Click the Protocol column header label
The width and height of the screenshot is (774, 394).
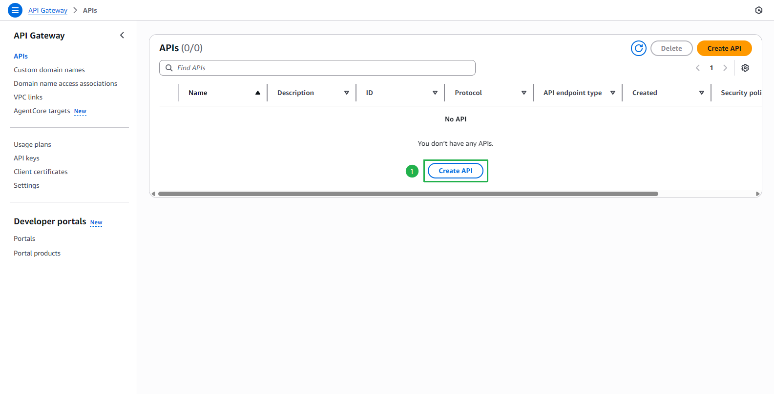tap(468, 93)
